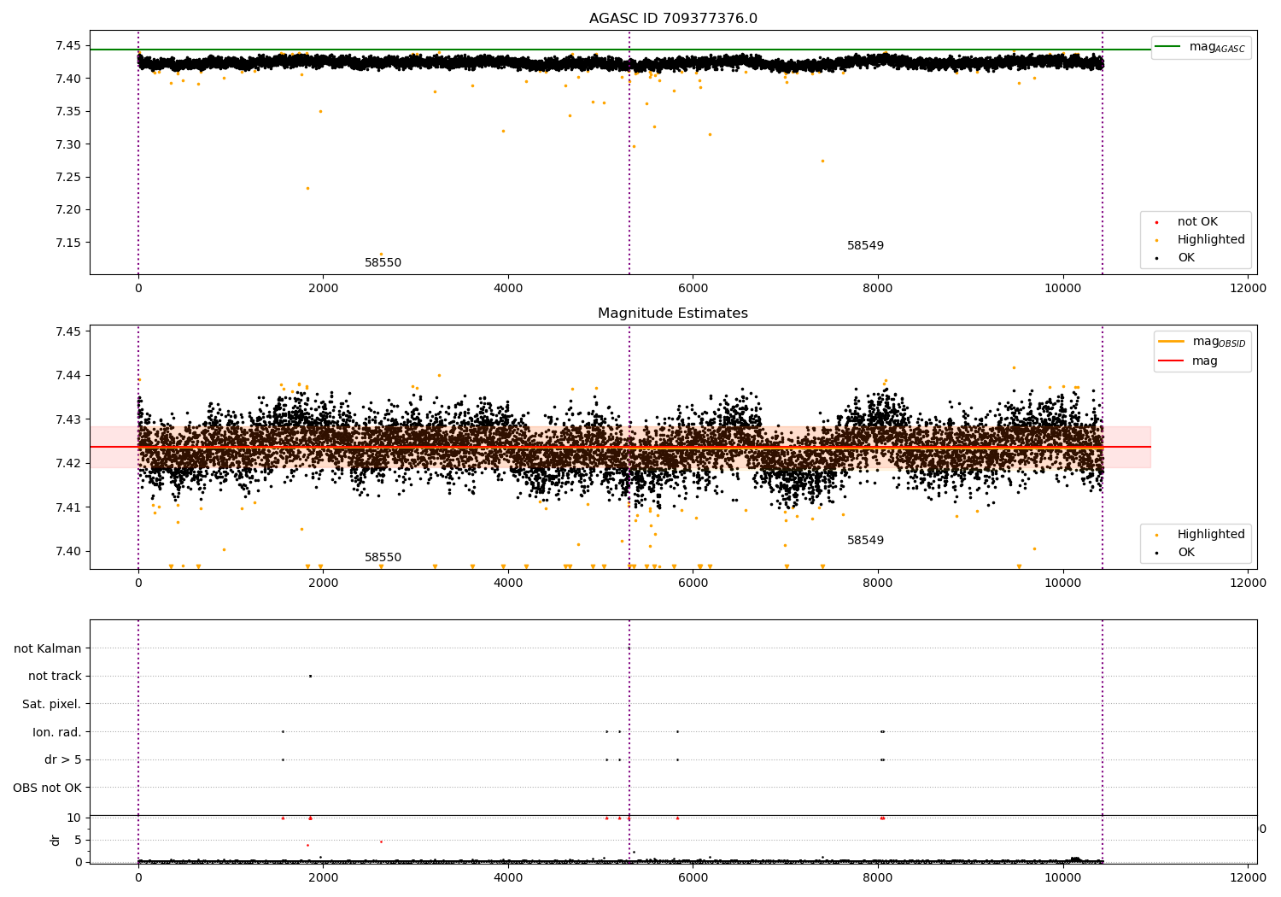Click the 7.42 y-tick in Magnitude Estimates plot

[x=69, y=463]
